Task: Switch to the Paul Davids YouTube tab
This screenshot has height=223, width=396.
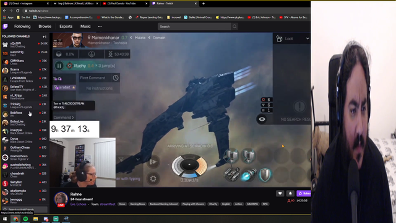Action: coord(124,4)
